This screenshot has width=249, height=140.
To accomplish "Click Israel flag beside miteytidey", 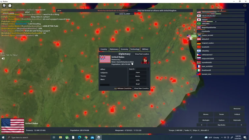I will pos(199,51).
